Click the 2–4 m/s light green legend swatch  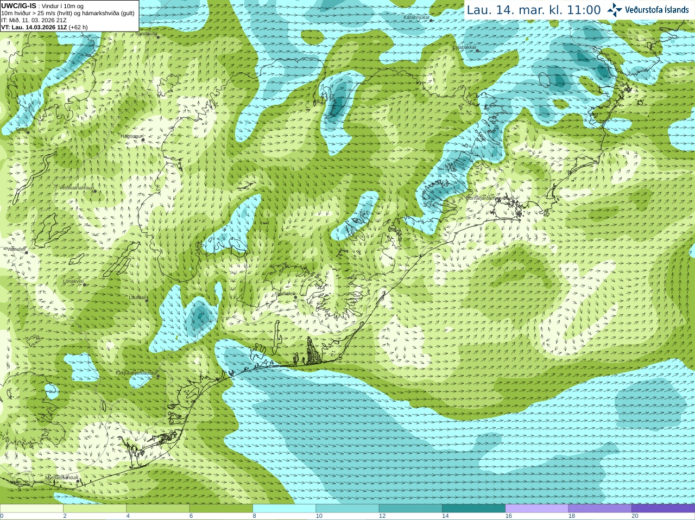click(x=94, y=509)
